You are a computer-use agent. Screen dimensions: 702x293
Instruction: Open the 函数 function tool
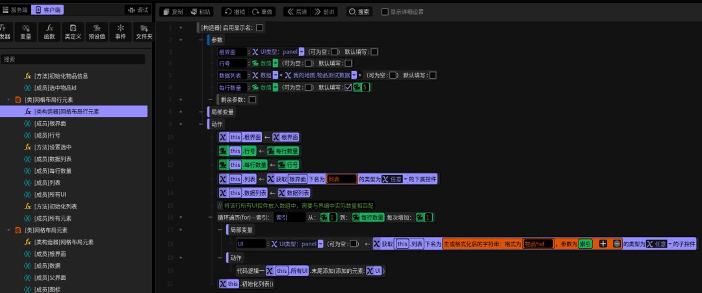(x=49, y=32)
